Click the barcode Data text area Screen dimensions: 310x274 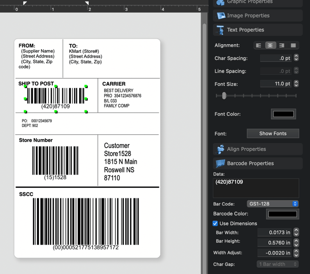tap(256, 188)
